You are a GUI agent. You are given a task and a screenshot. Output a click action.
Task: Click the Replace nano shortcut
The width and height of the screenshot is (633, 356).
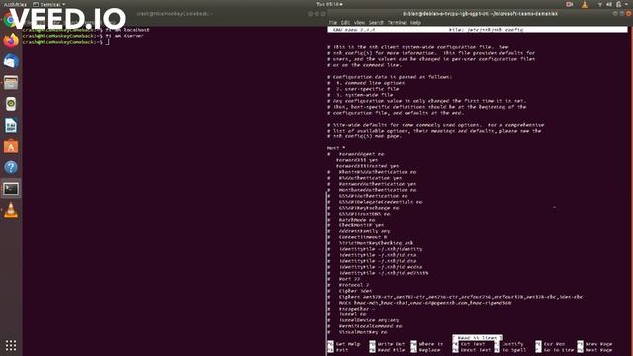[x=426, y=350]
